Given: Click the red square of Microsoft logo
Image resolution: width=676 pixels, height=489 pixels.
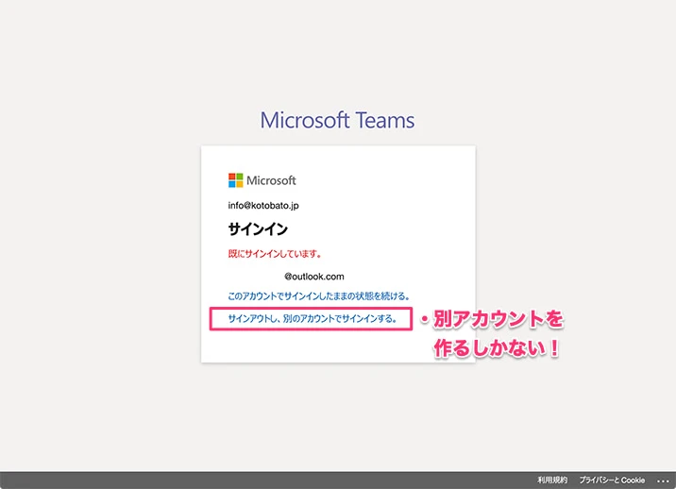Looking at the screenshot, I should point(232,177).
